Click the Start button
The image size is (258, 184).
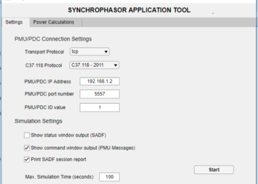(x=214, y=170)
